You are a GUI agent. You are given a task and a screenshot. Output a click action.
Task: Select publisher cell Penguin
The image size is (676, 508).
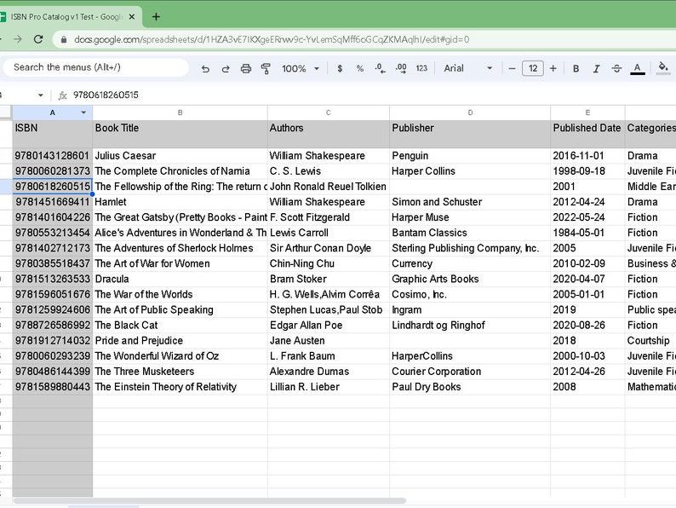(x=470, y=156)
